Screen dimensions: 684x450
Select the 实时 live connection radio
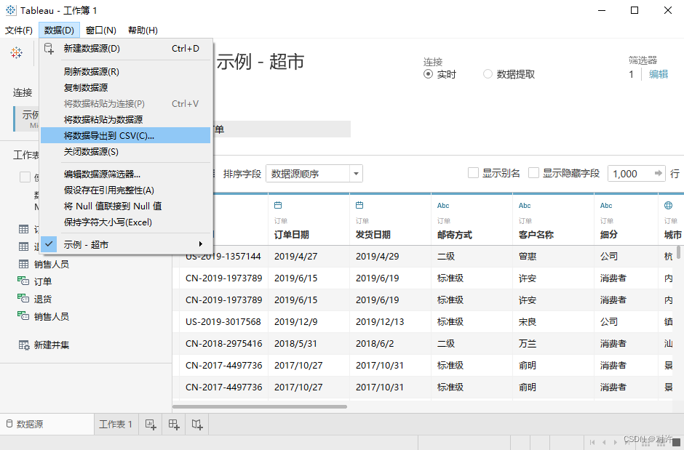click(428, 74)
